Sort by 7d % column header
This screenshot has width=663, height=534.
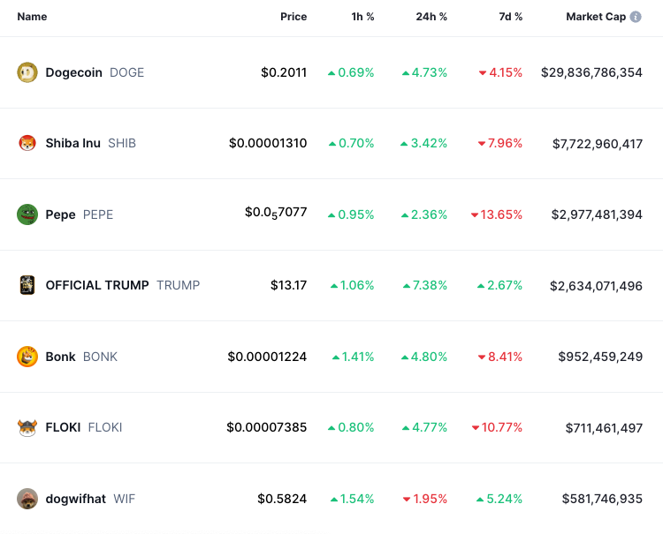pyautogui.click(x=507, y=17)
